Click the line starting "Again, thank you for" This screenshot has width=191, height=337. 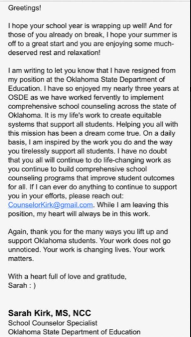click(x=88, y=232)
